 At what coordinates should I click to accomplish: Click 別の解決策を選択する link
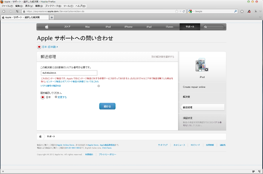tap(163, 57)
